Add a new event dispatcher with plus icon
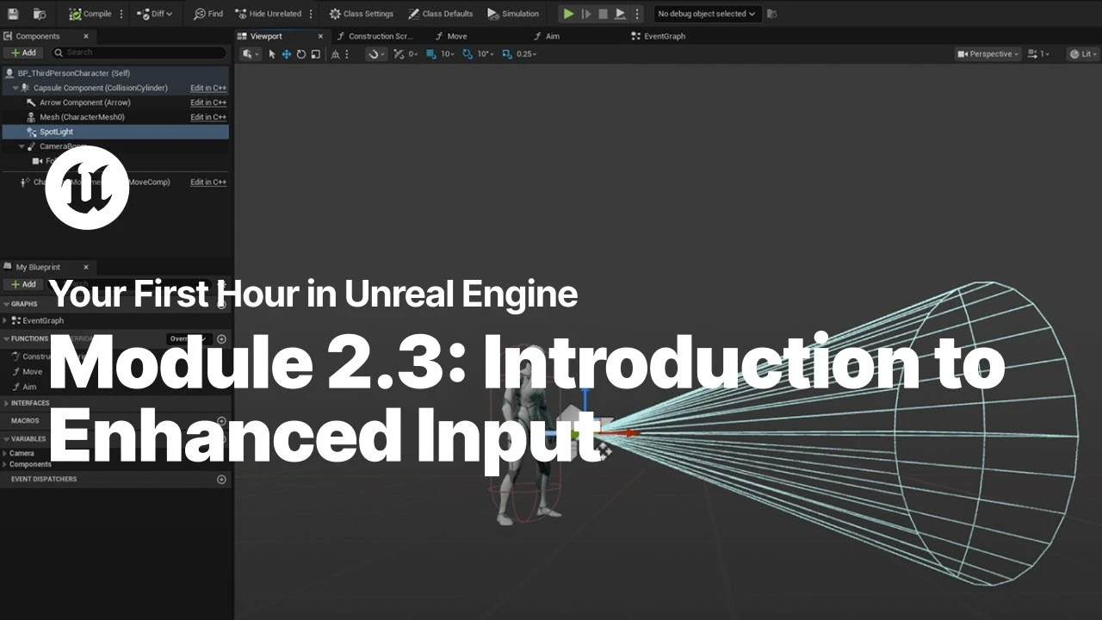 [221, 479]
